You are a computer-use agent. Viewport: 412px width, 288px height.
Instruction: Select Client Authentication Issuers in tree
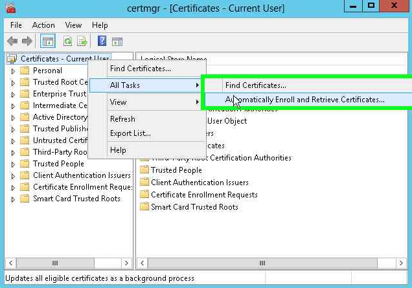[x=82, y=175]
